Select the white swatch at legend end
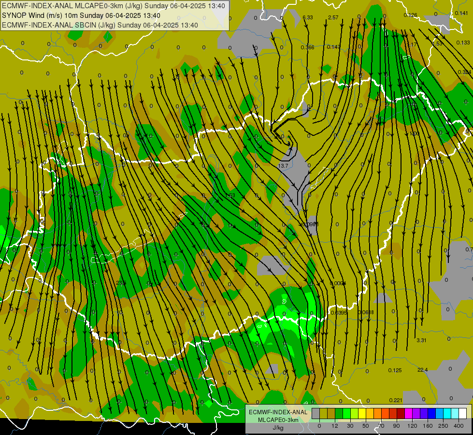Image resolution: width=473 pixels, height=435 pixels. coord(462,414)
